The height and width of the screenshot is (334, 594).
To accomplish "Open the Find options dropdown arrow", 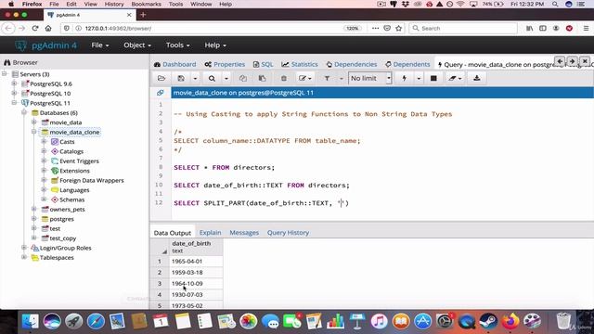I will click(x=226, y=78).
